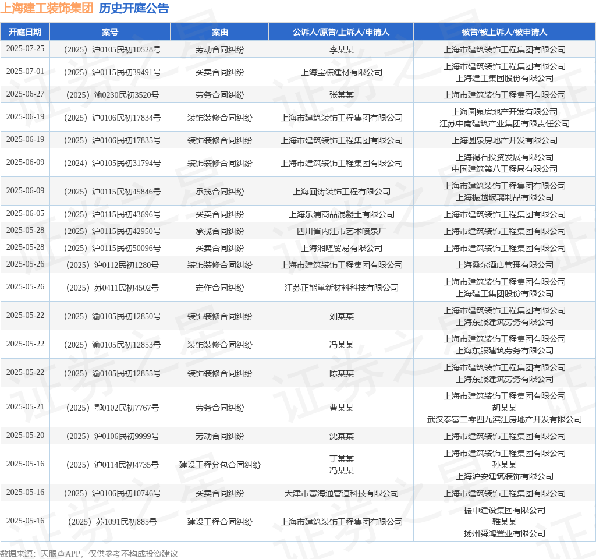The height and width of the screenshot is (559, 596).
Task: Click plaintiff 上海回涛装饰工程有限公司
Action: [341, 192]
